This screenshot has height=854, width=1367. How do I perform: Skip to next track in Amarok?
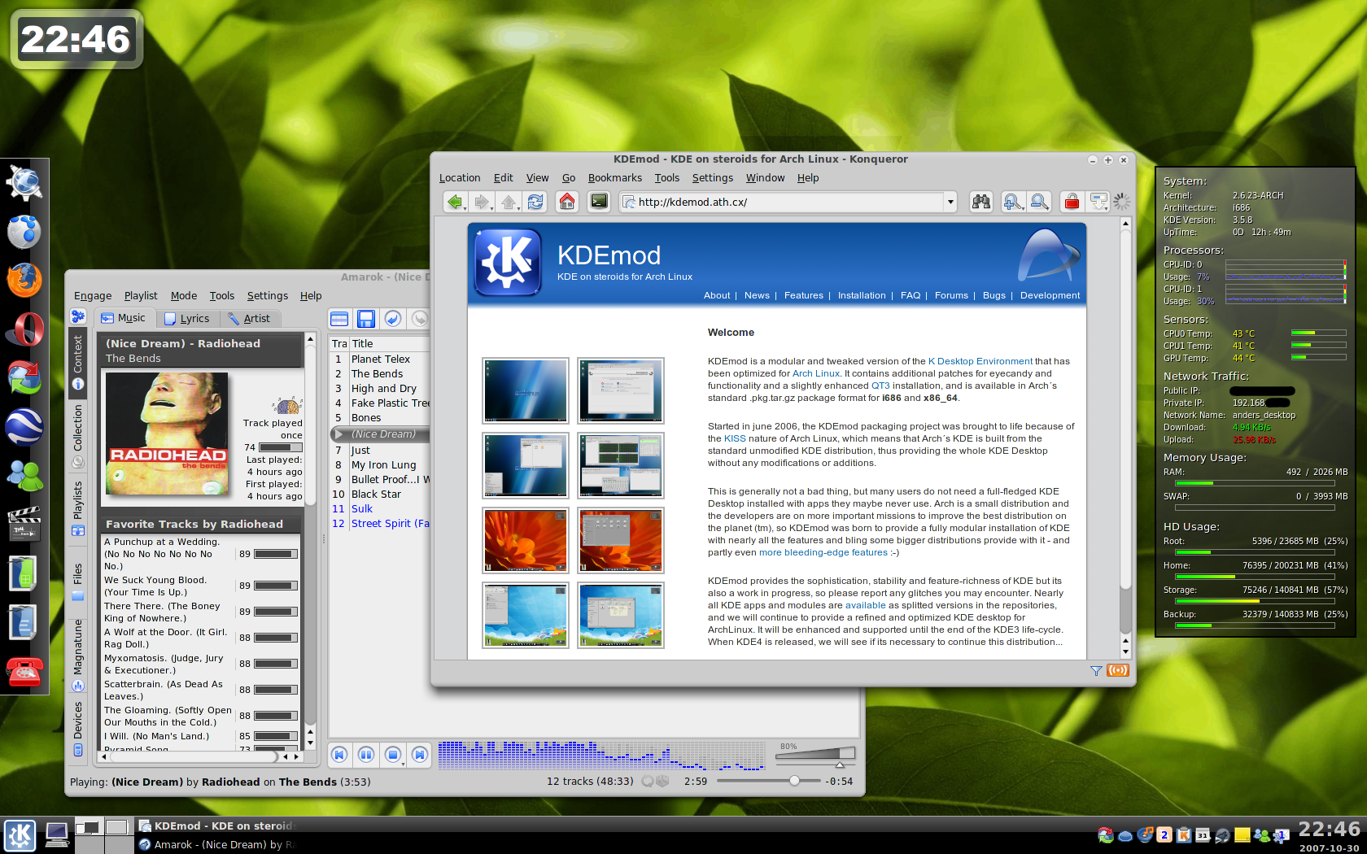pos(420,755)
